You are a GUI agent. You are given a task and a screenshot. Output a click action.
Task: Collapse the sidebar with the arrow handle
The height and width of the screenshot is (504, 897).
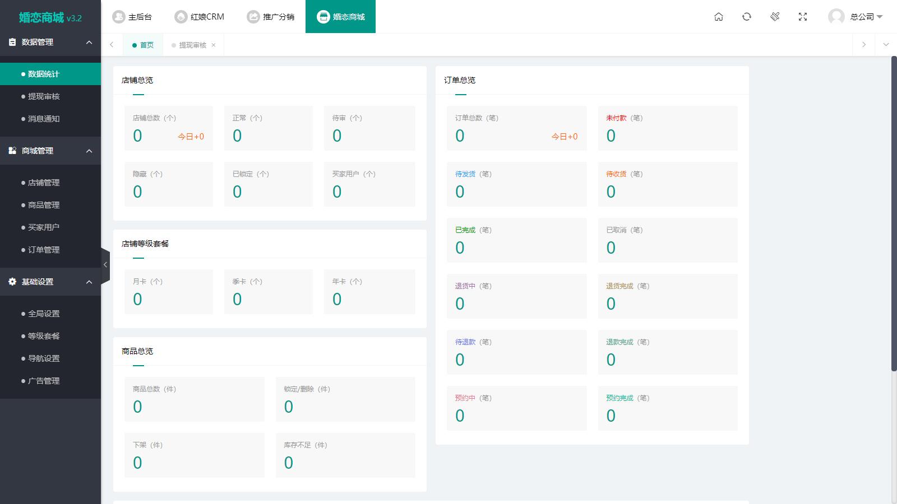point(105,265)
